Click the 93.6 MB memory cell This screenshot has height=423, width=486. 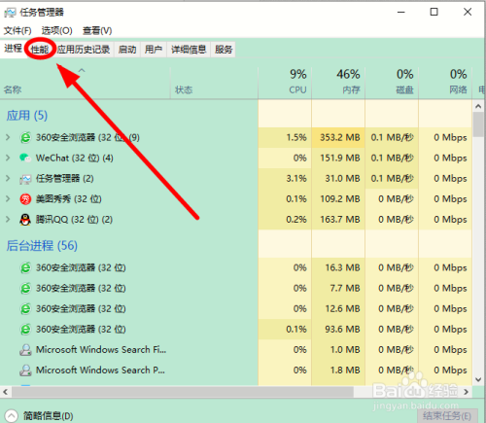(x=338, y=330)
